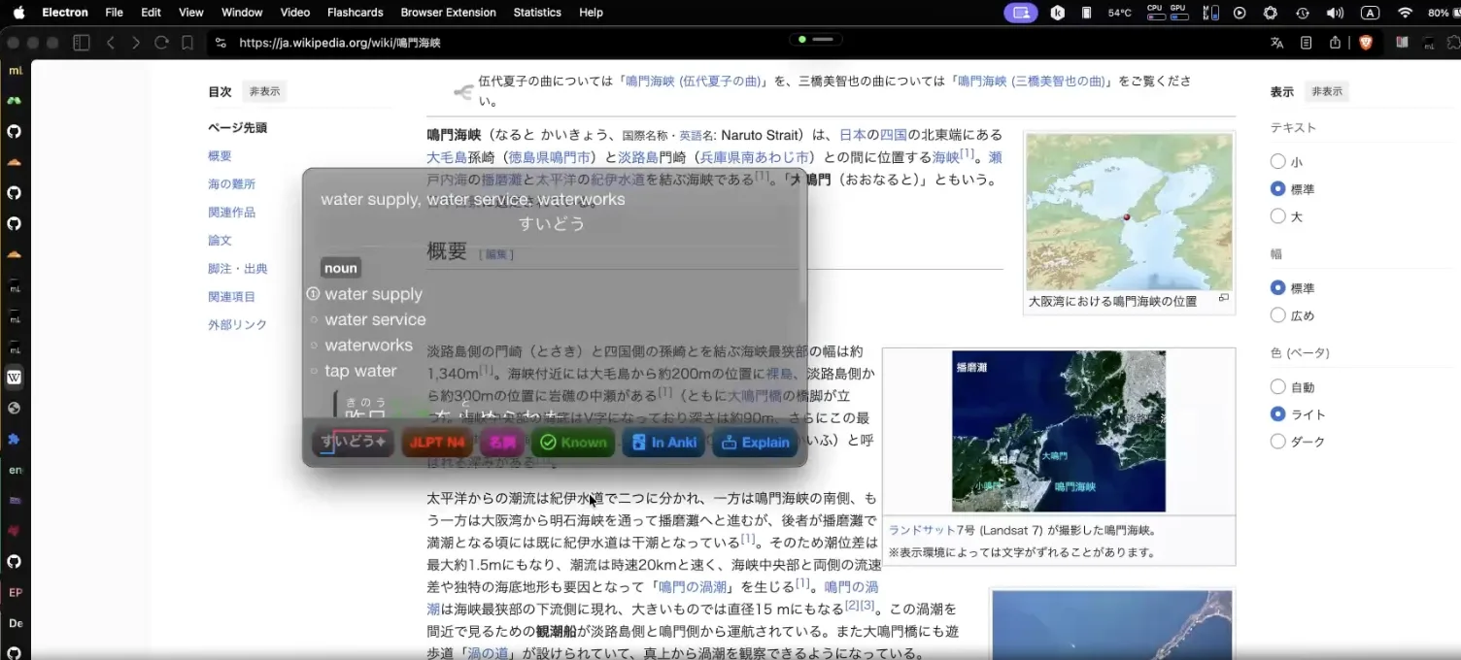Mark the word as Known
The width and height of the screenshot is (1461, 660).
573,443
